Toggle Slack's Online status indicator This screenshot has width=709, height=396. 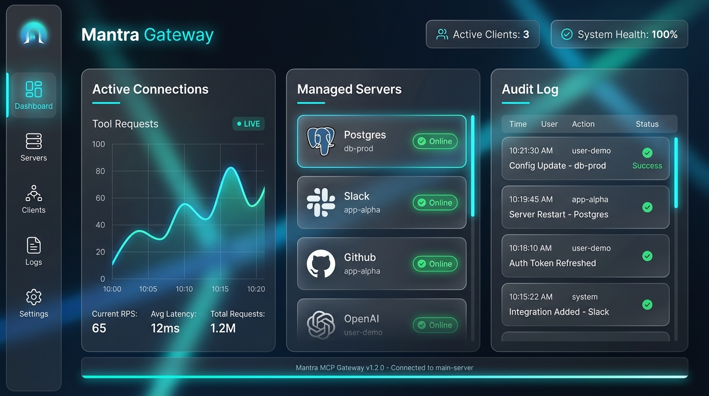(x=435, y=202)
